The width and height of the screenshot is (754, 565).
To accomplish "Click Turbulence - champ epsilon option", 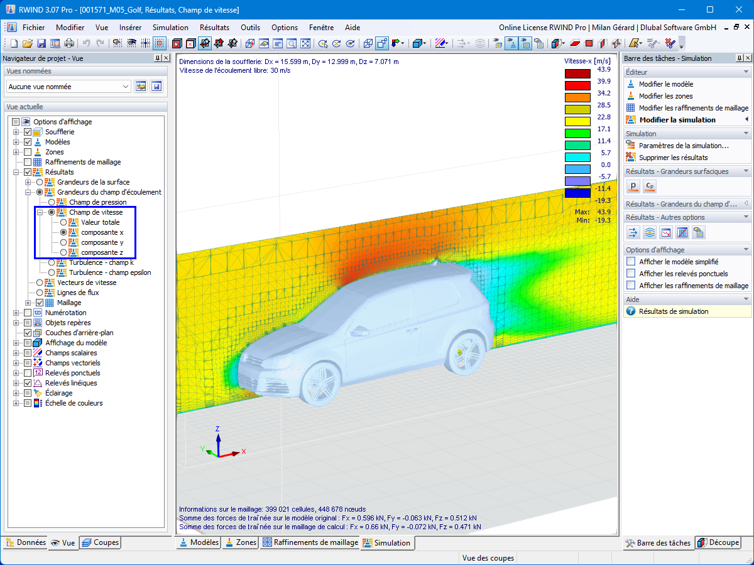I will [110, 272].
